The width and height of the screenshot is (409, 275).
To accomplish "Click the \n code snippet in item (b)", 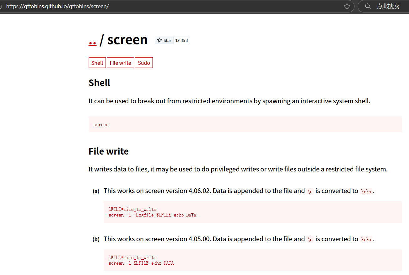I will pos(310,239).
